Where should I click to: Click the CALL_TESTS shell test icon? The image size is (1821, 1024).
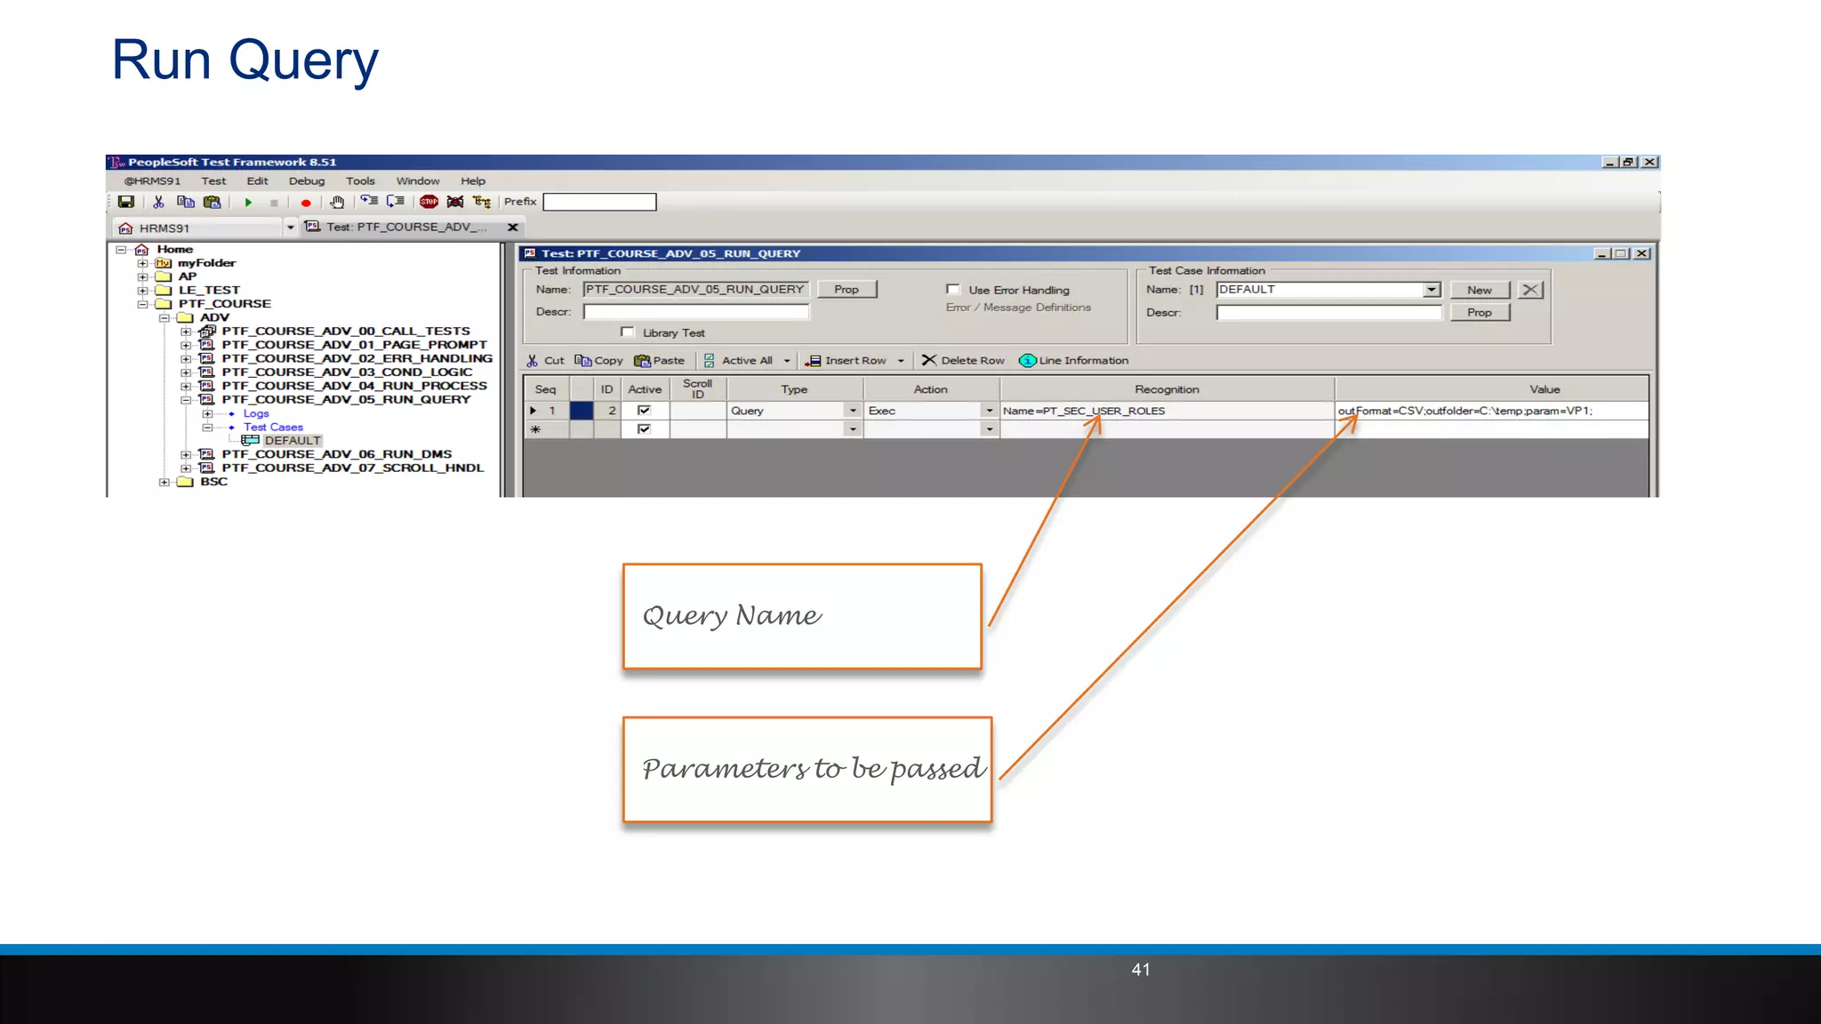point(207,331)
